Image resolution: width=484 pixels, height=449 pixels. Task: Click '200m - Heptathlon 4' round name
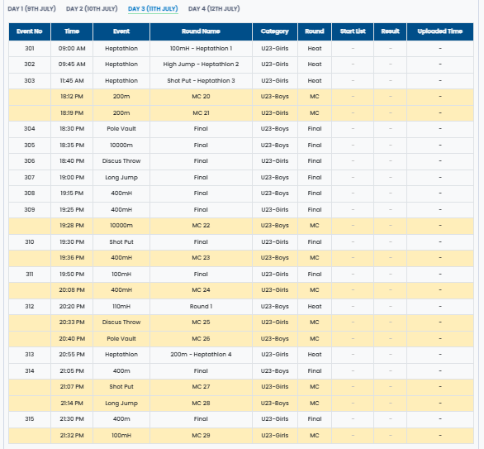tap(201, 355)
